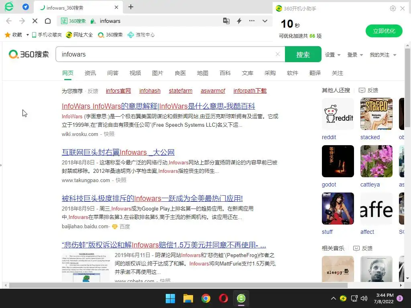
Task: Click the 收藏 star bookmark button
Action: click(13, 35)
